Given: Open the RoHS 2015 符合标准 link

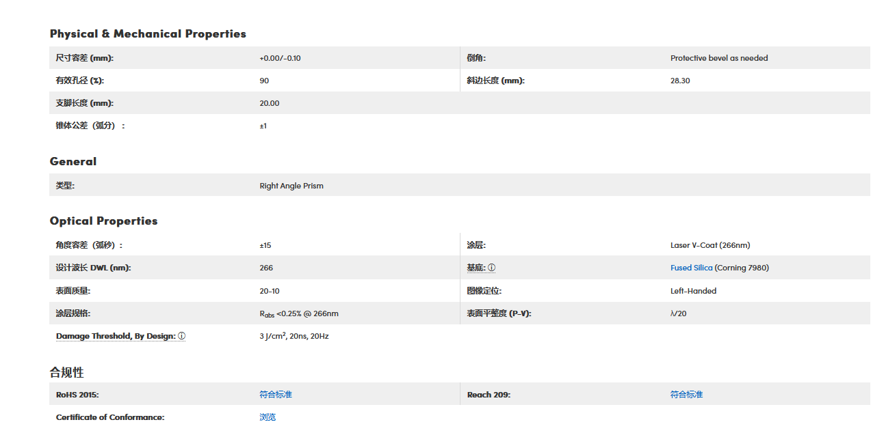Looking at the screenshot, I should click(x=276, y=395).
